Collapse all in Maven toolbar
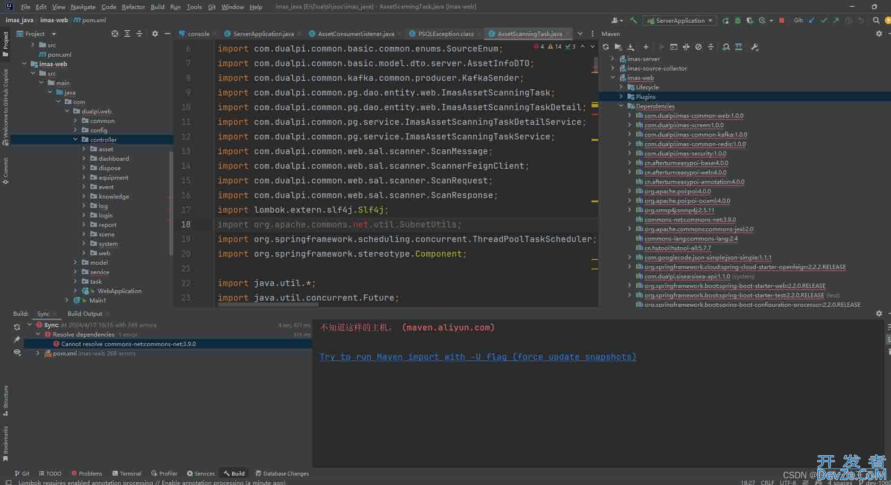The width and height of the screenshot is (891, 485). coord(711,47)
